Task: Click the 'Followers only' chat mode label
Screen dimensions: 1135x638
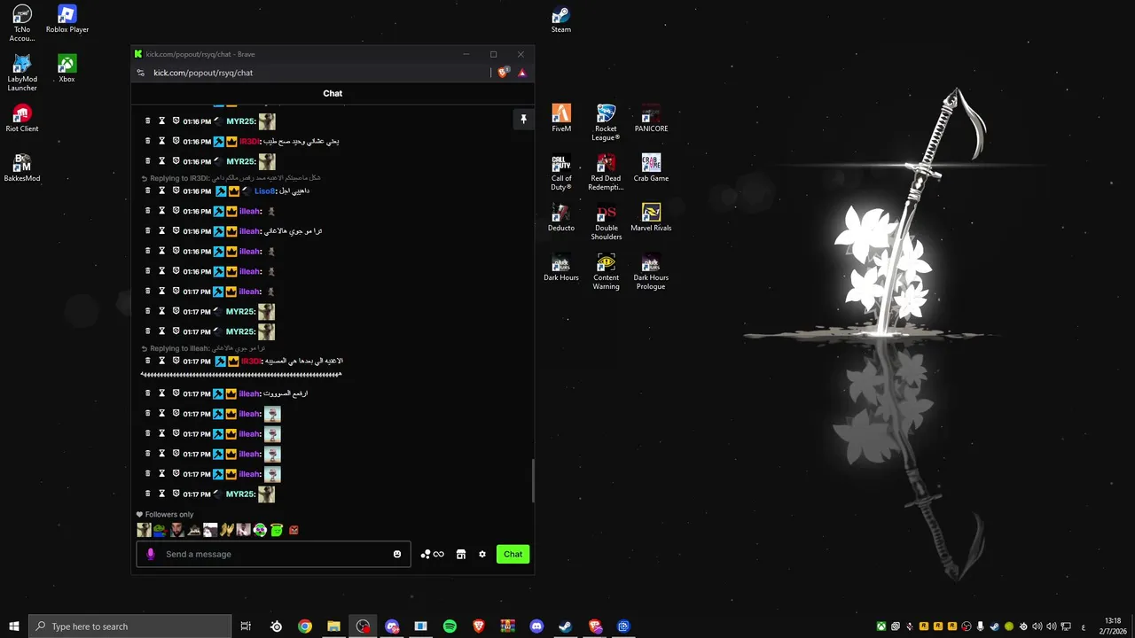Action: [168, 515]
